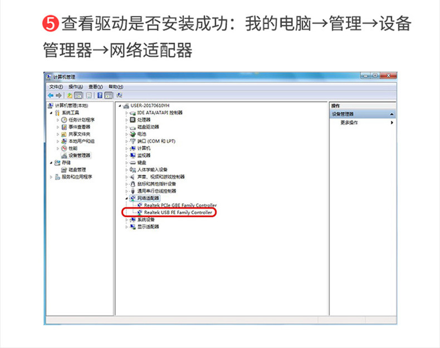
Task: Click the 声音、视频和游戏控制器 speaker icon
Action: pyautogui.click(x=133, y=177)
